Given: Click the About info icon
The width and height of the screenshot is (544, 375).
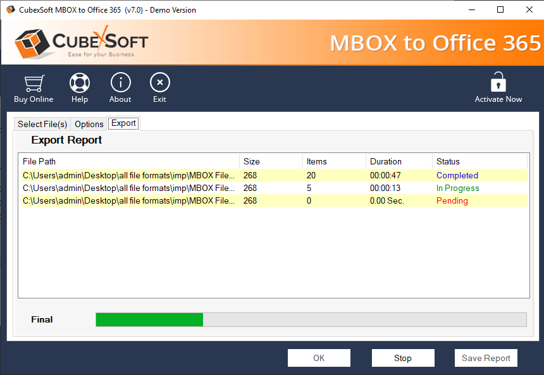Looking at the screenshot, I should [x=120, y=83].
